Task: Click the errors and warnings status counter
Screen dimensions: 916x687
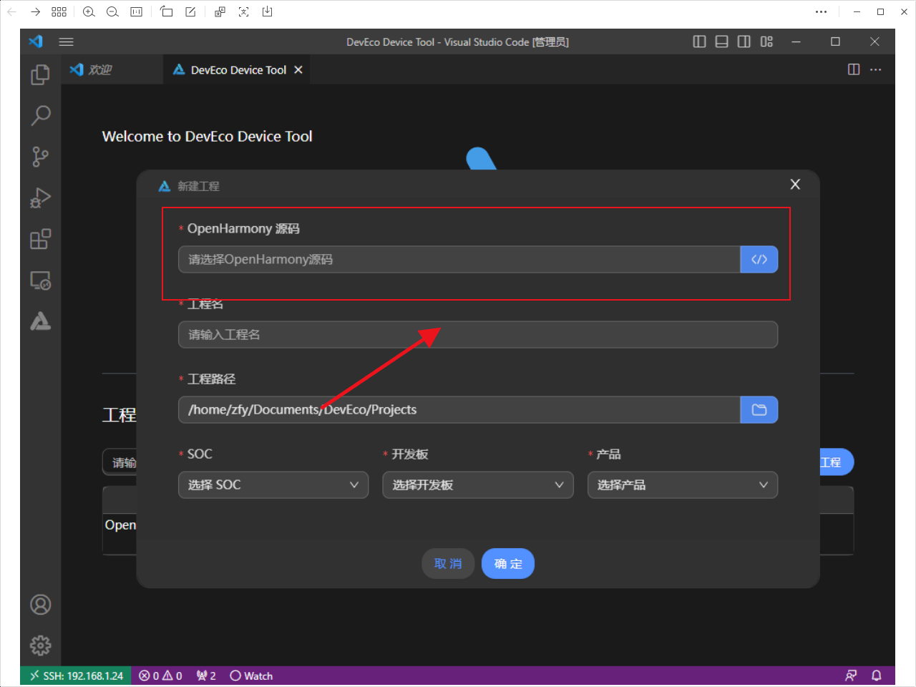Action: click(x=160, y=676)
